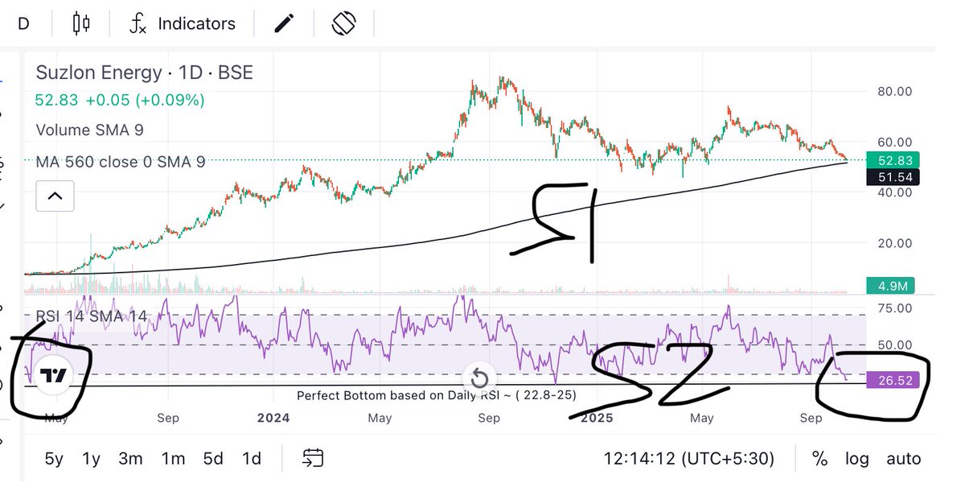Set range to 5y
The width and height of the screenshot is (965, 487).
(54, 459)
